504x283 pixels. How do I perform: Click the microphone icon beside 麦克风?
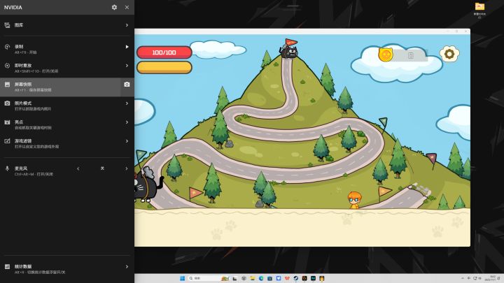7,168
